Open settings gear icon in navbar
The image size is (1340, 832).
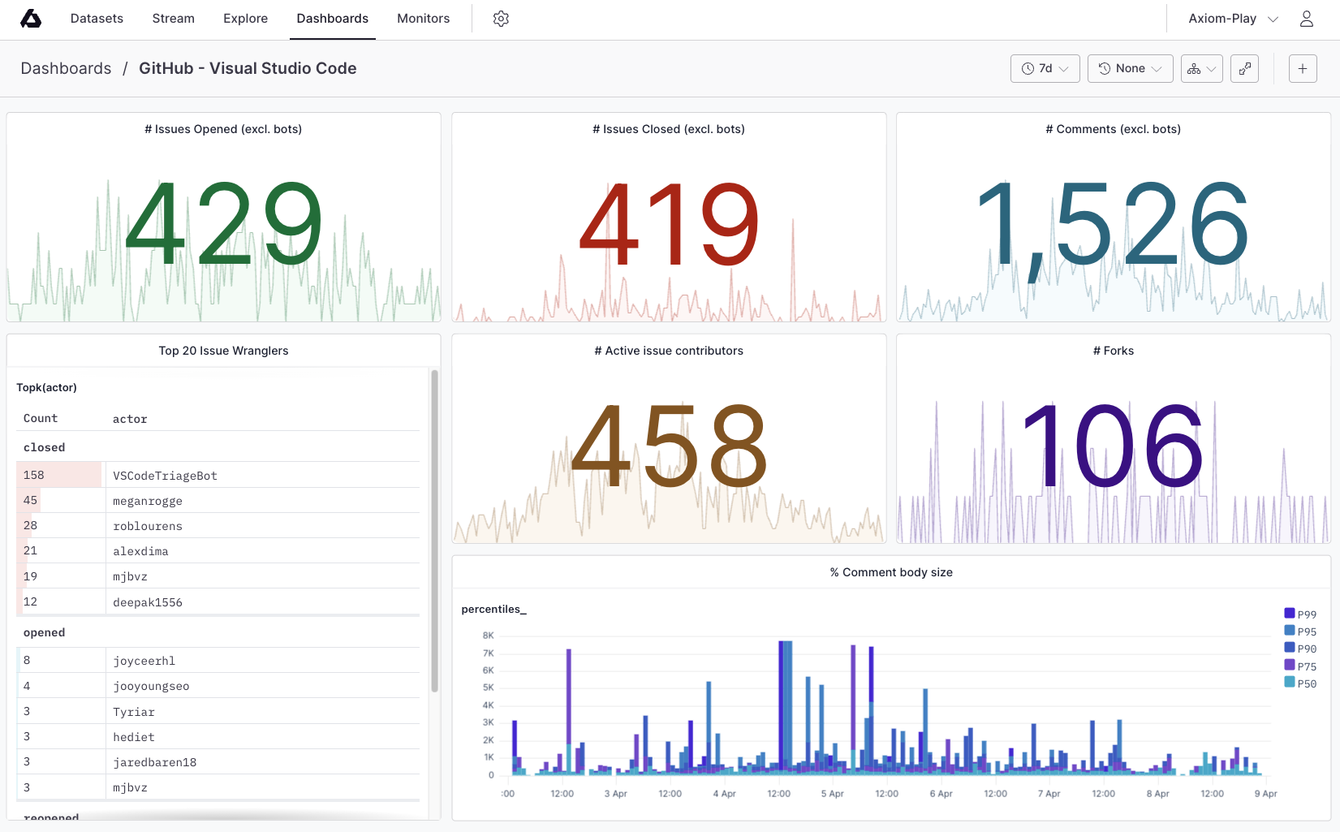tap(501, 19)
